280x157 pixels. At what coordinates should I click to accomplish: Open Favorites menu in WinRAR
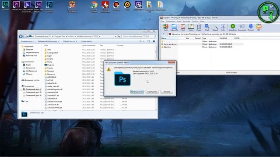click(x=187, y=21)
